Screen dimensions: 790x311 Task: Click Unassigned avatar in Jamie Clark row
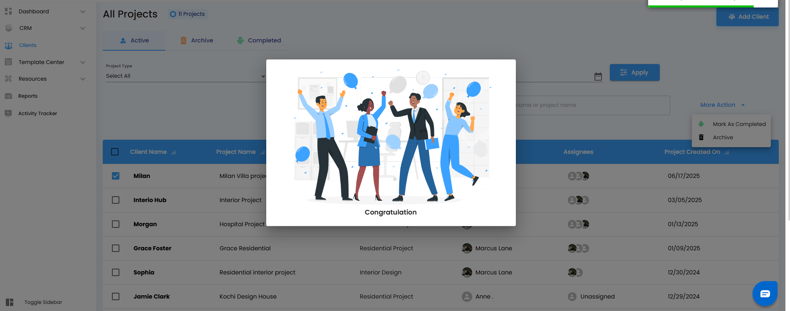[572, 296]
